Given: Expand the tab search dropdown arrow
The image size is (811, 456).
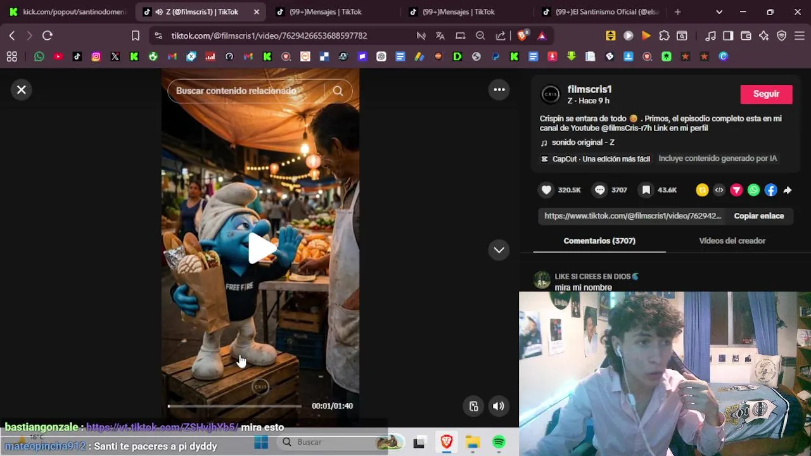Looking at the screenshot, I should (x=719, y=11).
